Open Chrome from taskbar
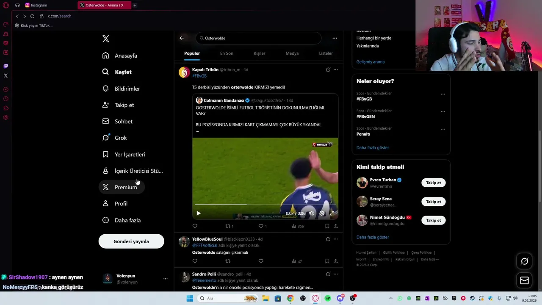542x305 pixels. 290,298
